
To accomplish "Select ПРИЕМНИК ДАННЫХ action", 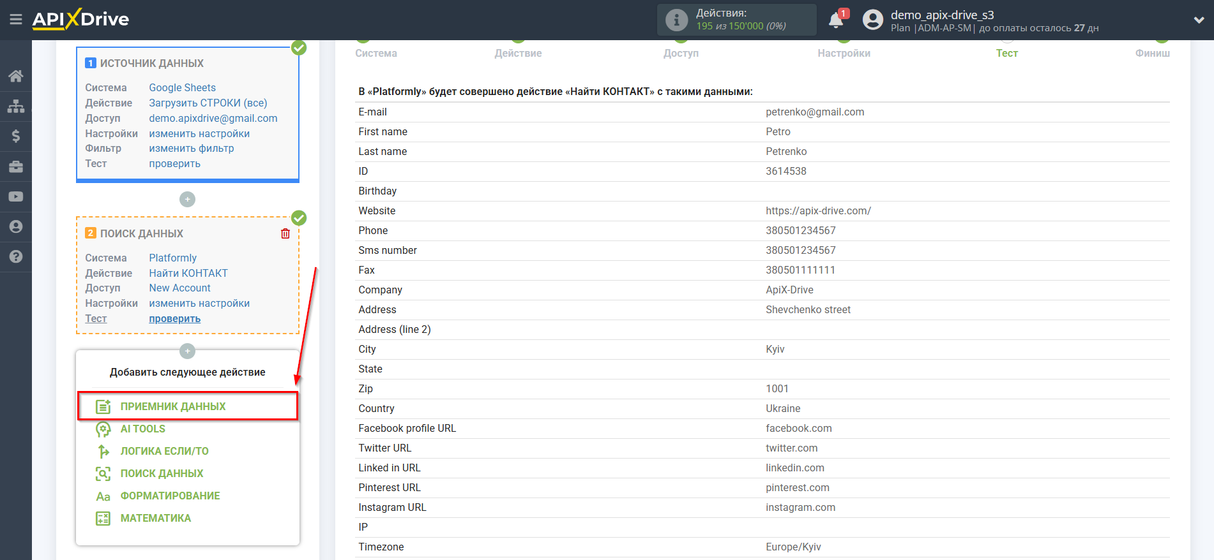I will 173,406.
